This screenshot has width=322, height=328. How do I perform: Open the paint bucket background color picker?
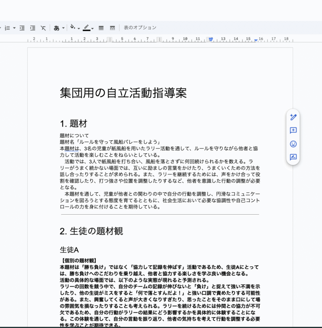coord(73,27)
